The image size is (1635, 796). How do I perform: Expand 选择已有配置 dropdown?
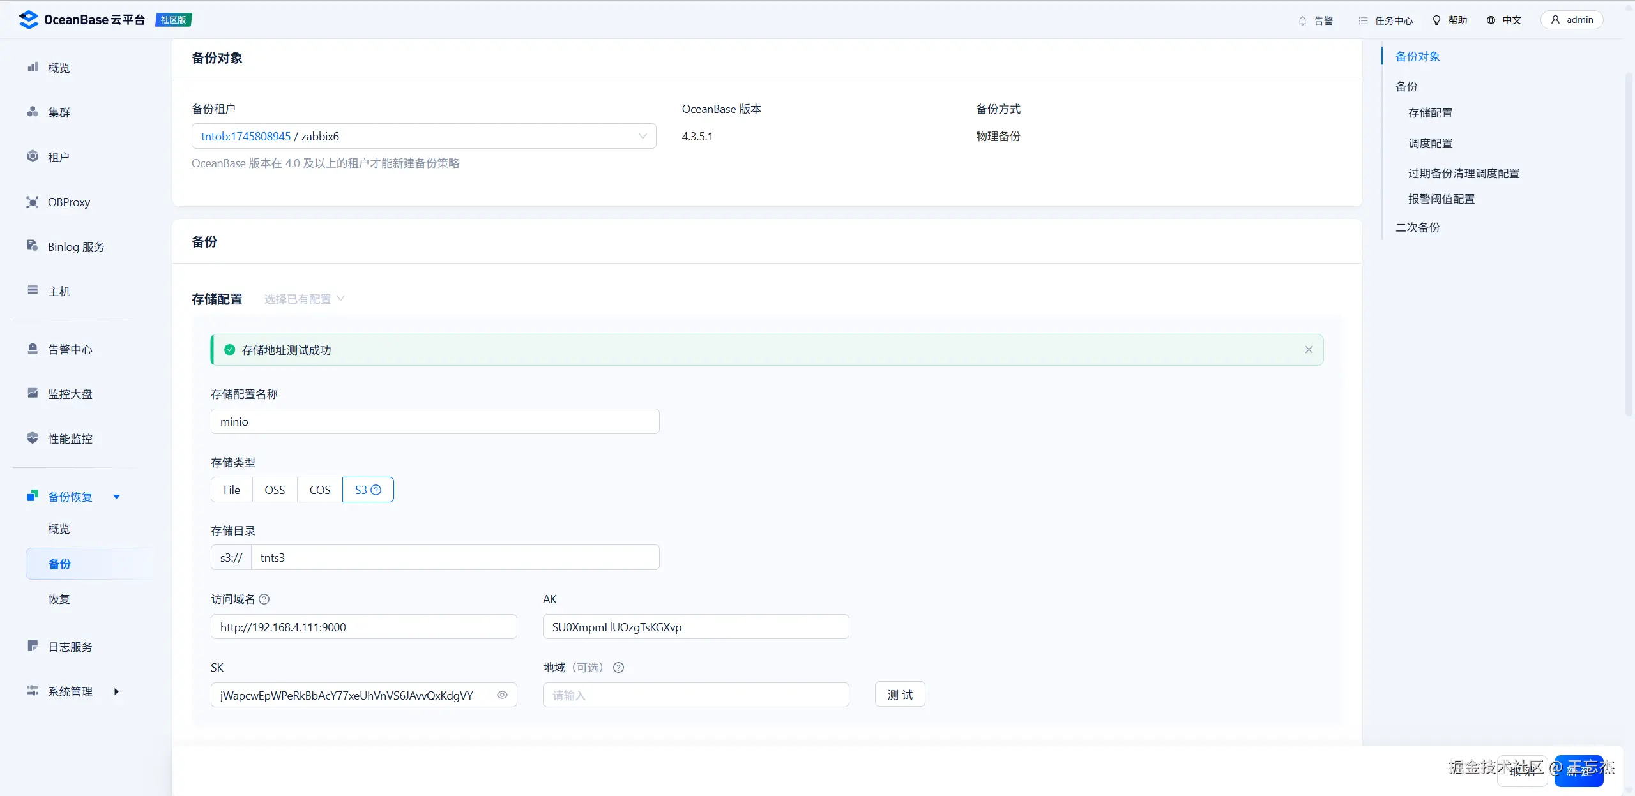(x=304, y=299)
